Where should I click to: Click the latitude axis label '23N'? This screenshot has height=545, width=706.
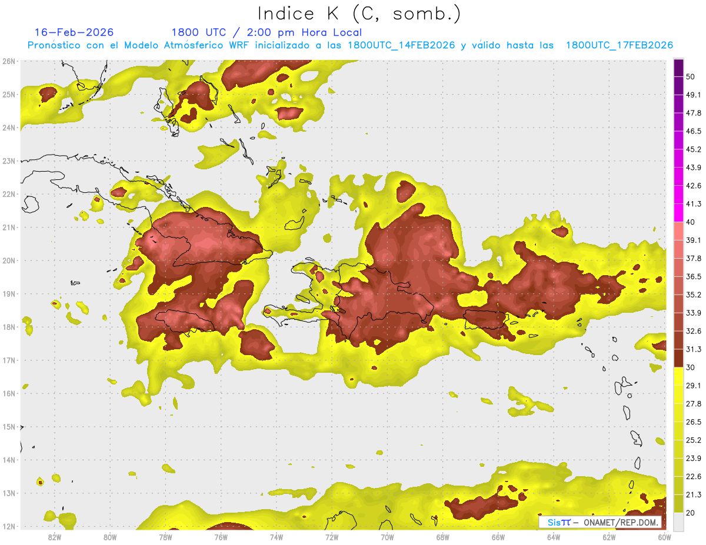(x=9, y=161)
